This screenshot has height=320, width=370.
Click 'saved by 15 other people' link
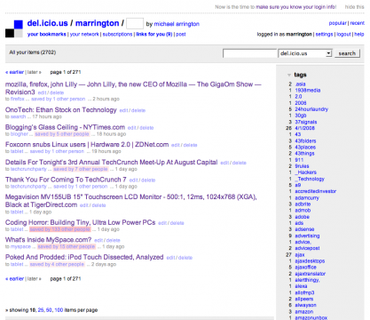click(x=67, y=246)
